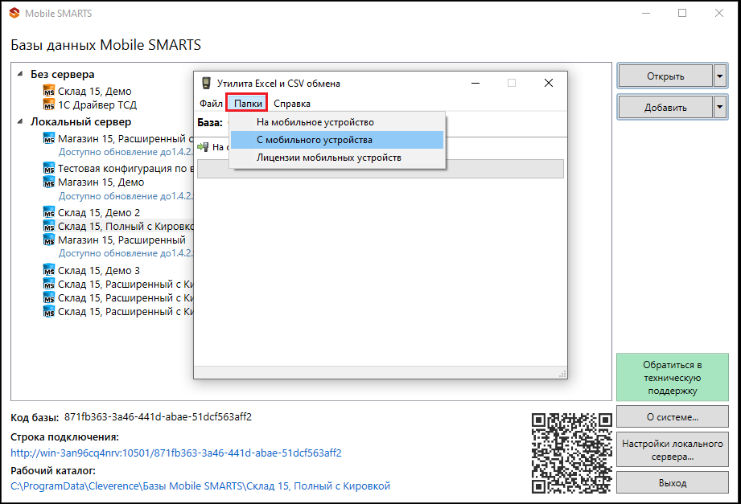
Task: Click the icon beside Склад 15, Демо
Action: coord(48,91)
